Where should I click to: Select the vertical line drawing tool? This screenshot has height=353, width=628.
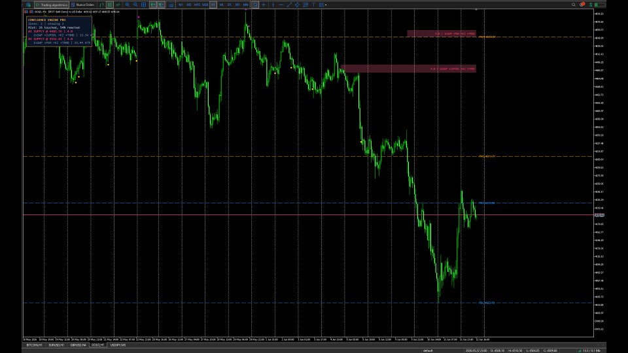[273, 5]
